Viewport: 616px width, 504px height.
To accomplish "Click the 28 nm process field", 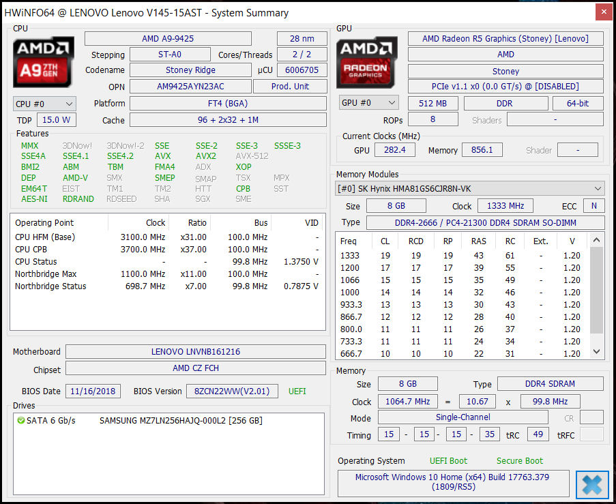I will click(x=302, y=38).
